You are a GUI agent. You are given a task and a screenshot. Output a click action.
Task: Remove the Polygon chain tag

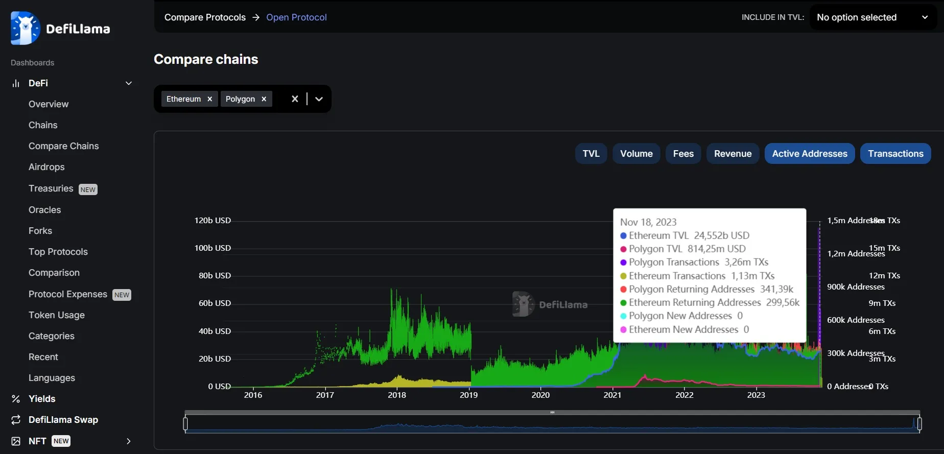[x=264, y=99]
